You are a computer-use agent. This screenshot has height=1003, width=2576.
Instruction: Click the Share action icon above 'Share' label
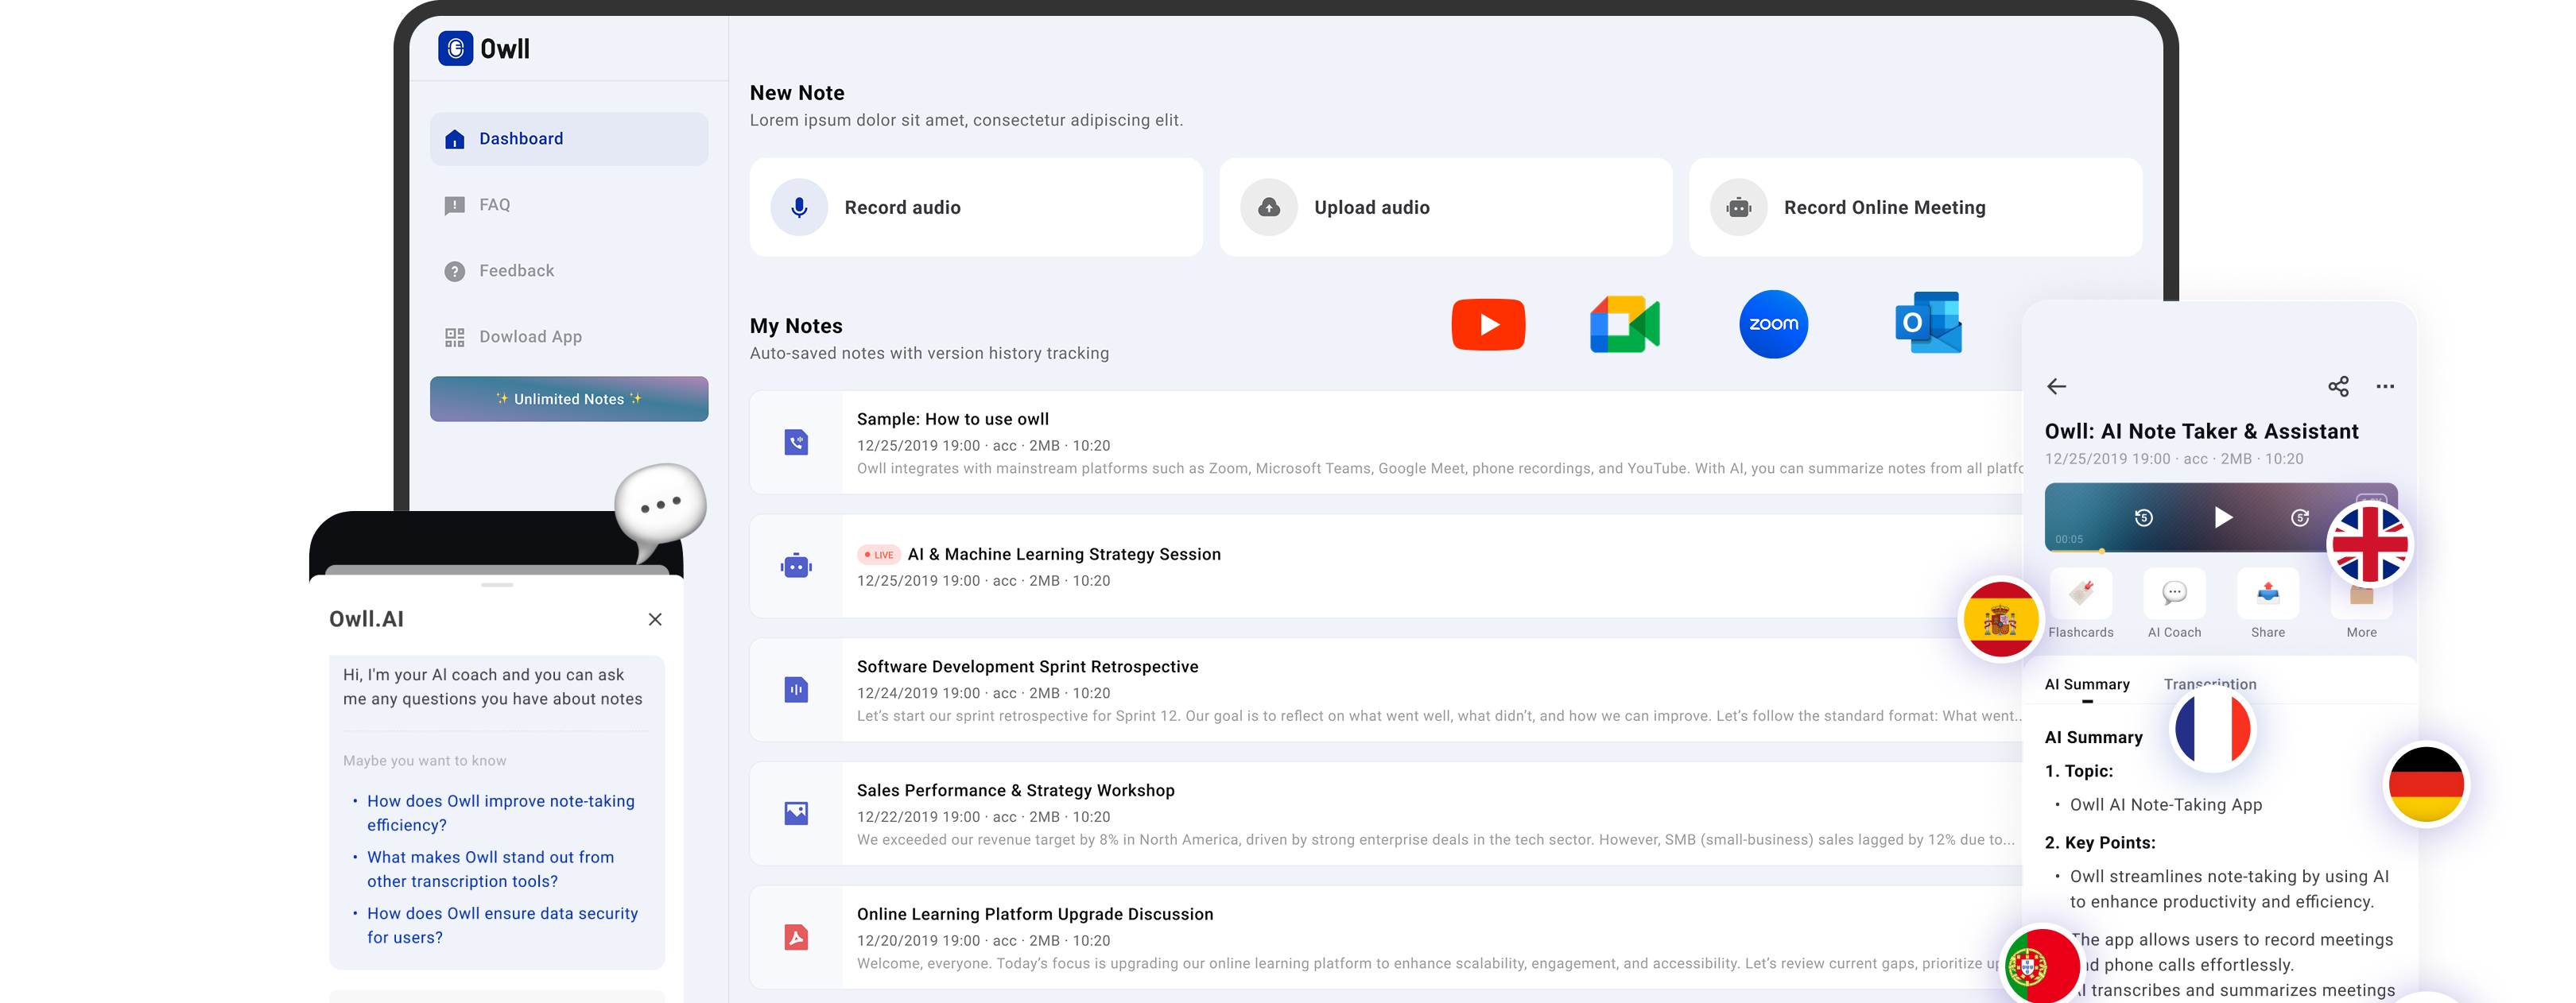[x=2268, y=594]
